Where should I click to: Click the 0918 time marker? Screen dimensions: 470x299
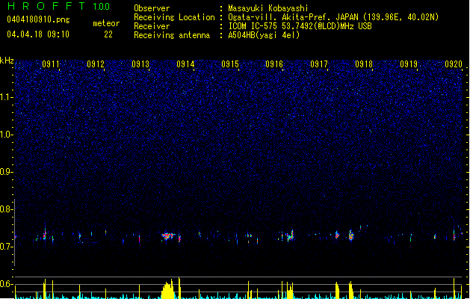click(364, 64)
